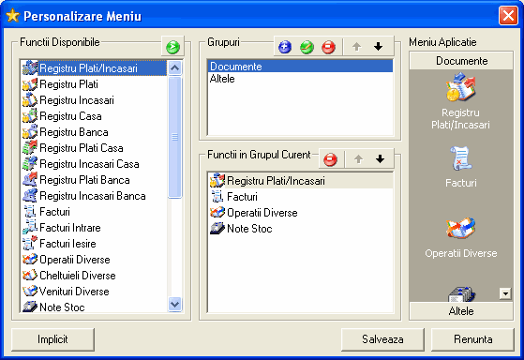The height and width of the screenshot is (360, 524).
Task: Click icon beside Cheltuieli Diverse
Action: coord(30,276)
